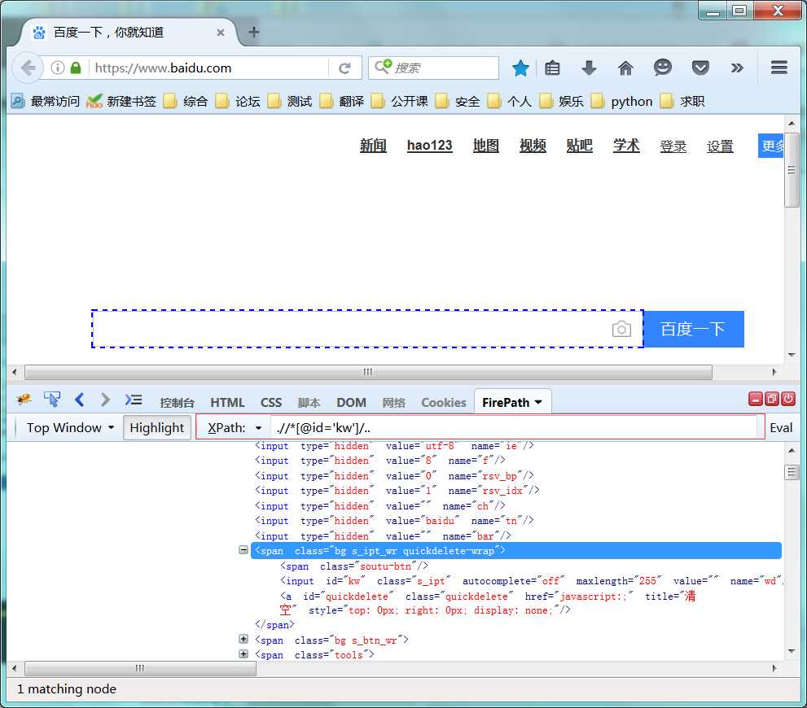
Task: Open a new browser tab
Action: click(253, 33)
